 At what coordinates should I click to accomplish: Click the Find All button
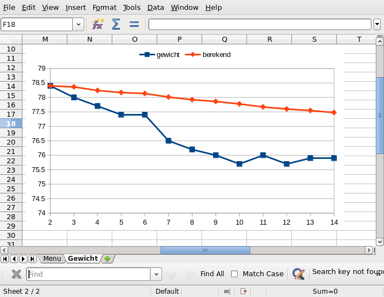click(x=212, y=274)
